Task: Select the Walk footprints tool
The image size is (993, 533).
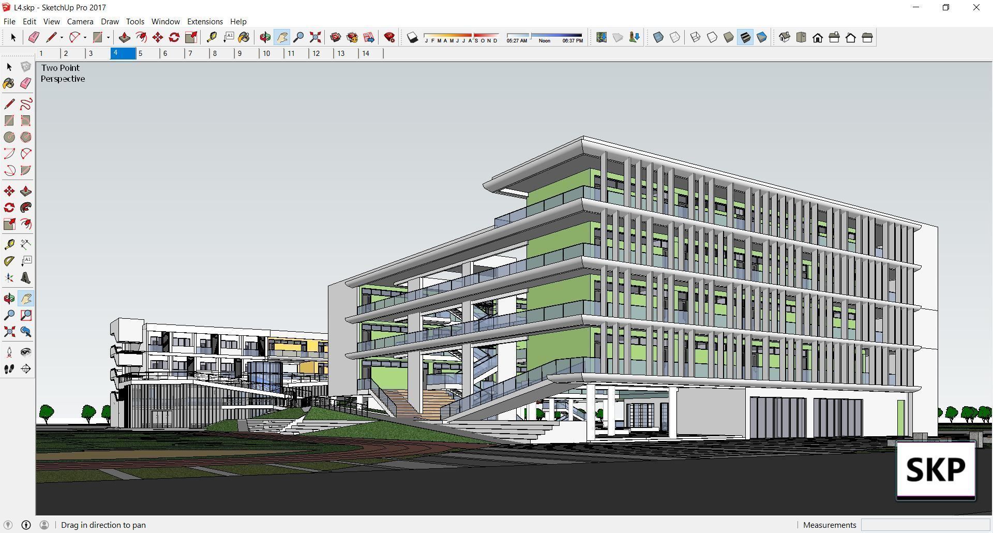Action: [9, 369]
